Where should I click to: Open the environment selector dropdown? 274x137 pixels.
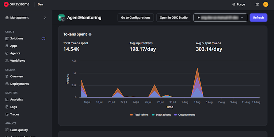click(220, 18)
